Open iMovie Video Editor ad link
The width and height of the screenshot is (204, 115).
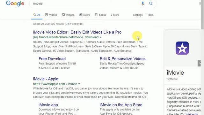point(77,32)
